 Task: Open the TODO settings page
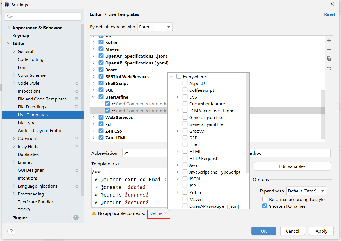[24, 210]
